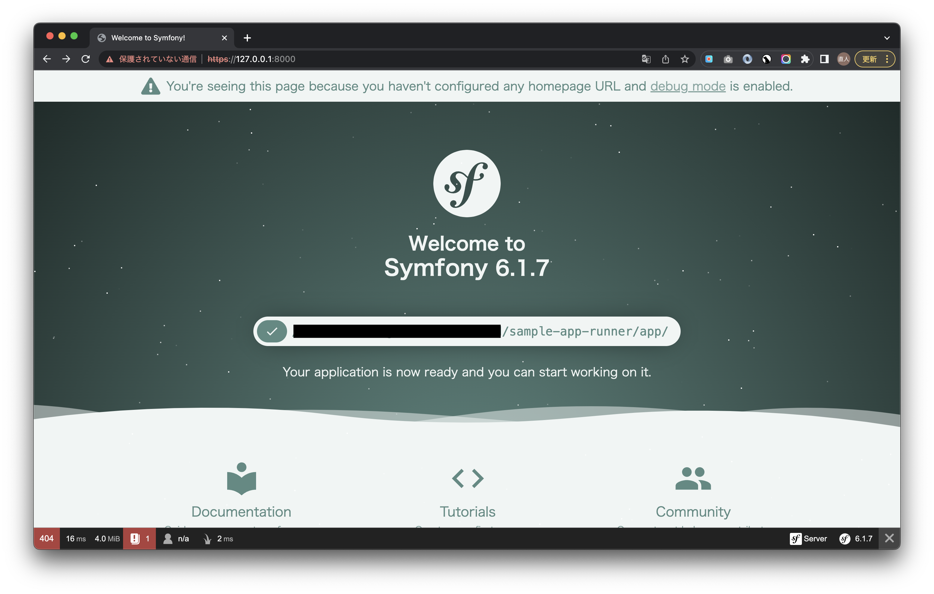This screenshot has height=594, width=934.
Task: Click the user info icon in the profiler toolbar
Action: pyautogui.click(x=168, y=539)
